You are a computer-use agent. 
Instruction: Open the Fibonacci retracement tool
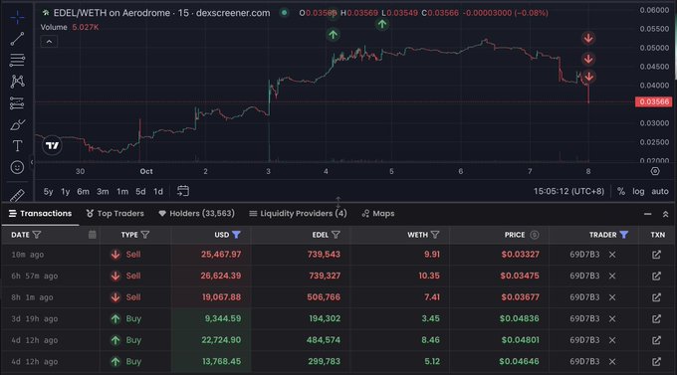point(17,60)
